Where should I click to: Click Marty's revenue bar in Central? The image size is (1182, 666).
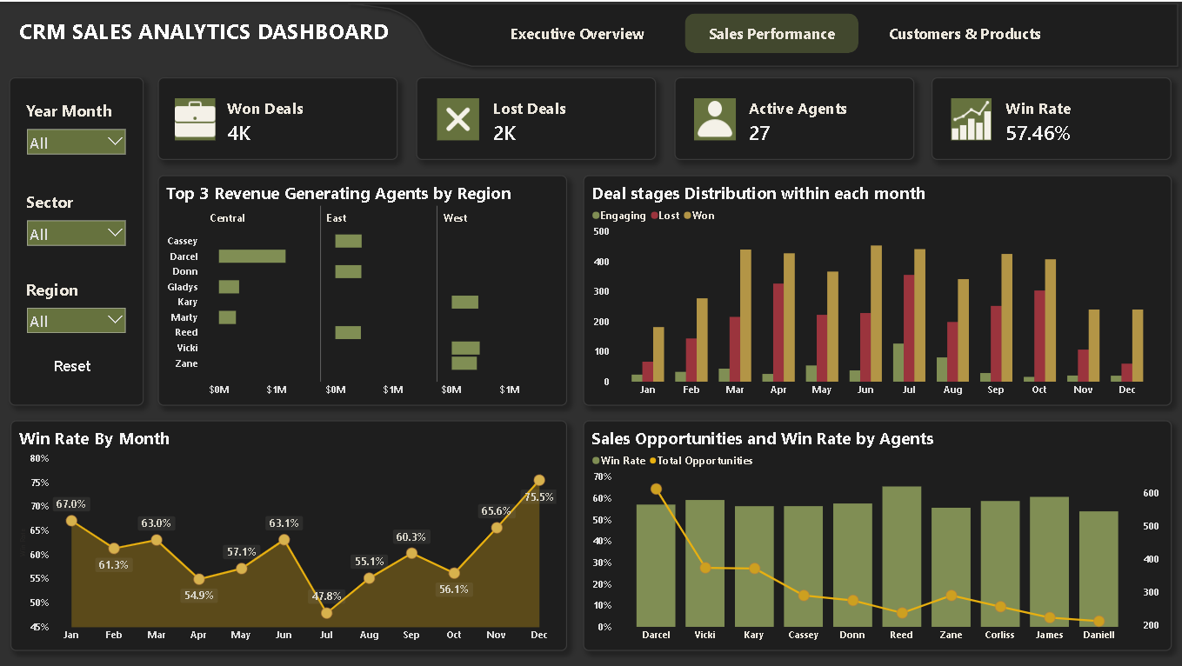click(227, 317)
